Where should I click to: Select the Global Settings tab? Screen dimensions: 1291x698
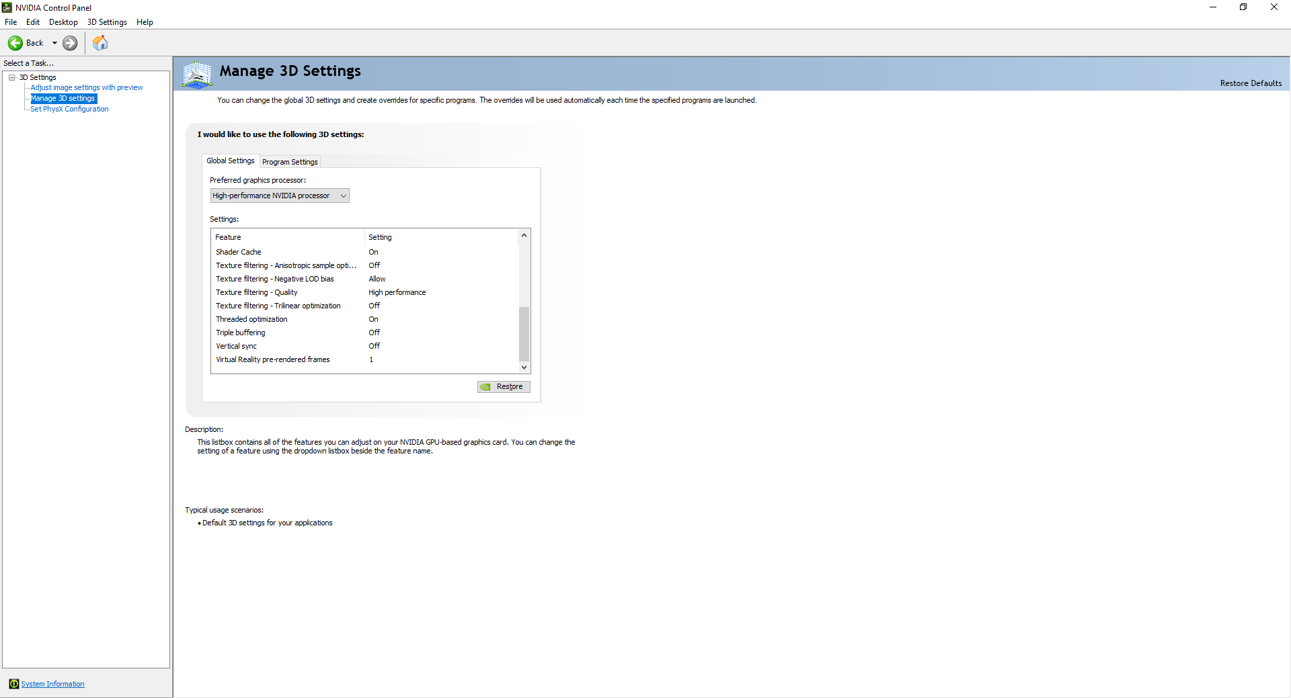click(x=231, y=161)
